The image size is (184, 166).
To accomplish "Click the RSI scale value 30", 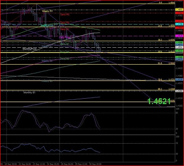I will tap(177, 154).
